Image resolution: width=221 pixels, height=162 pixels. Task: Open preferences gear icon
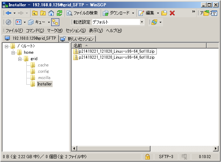point(8,22)
